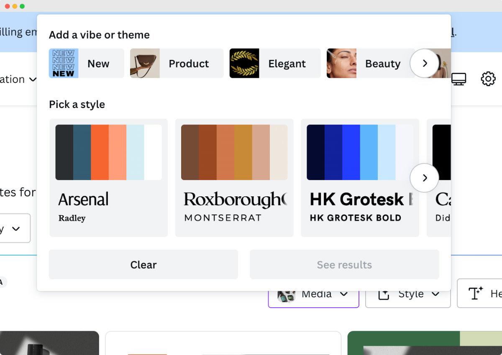Show more themes with the top arrow
This screenshot has width=502, height=355.
[425, 63]
